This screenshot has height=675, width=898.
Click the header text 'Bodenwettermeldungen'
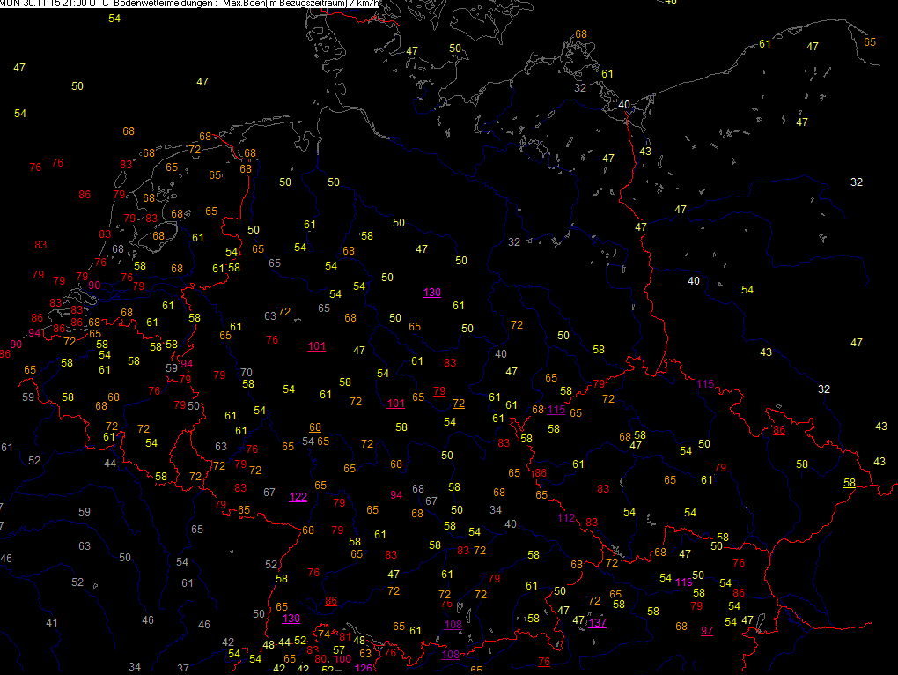[163, 4]
